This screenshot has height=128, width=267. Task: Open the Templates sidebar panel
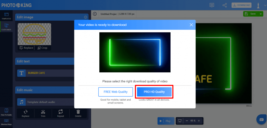tap(6, 16)
